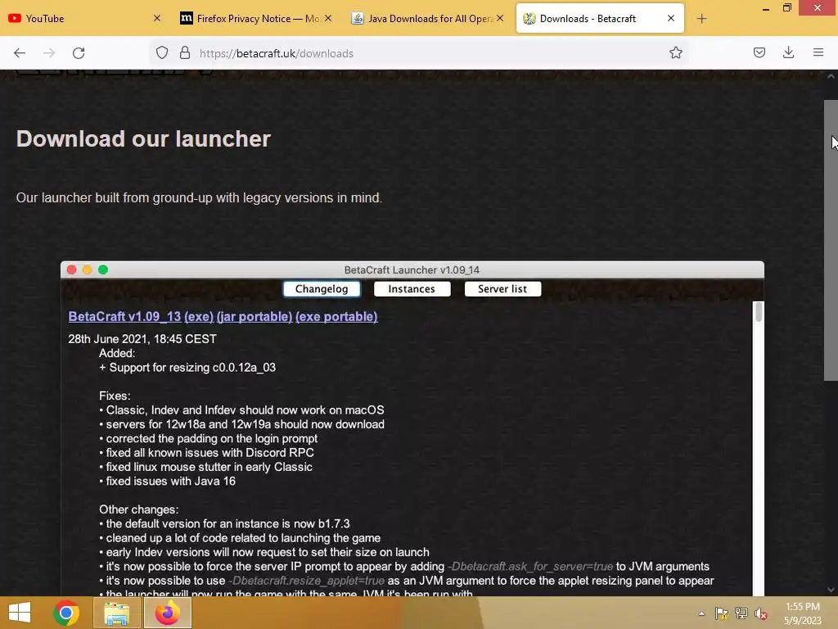Click the Firefox taskbar icon
838x629 pixels.
click(x=167, y=613)
